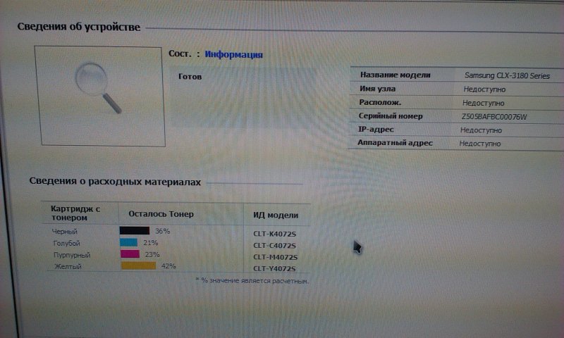
Task: Click the Готов status text
Action: click(190, 76)
